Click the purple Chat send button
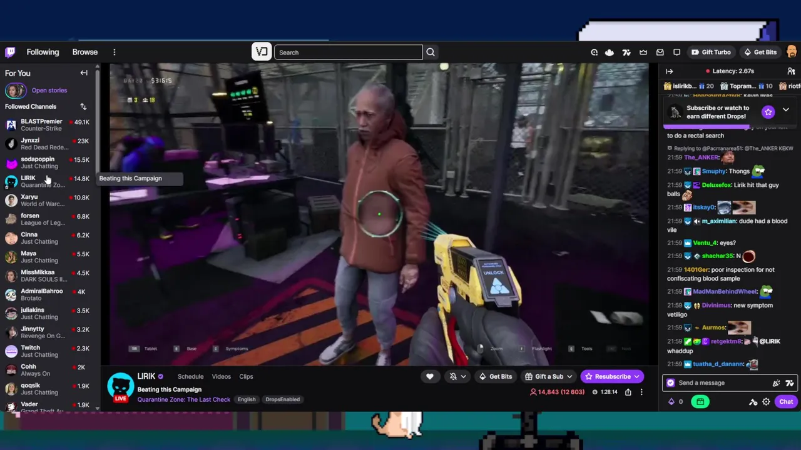This screenshot has height=450, width=801. (786, 402)
